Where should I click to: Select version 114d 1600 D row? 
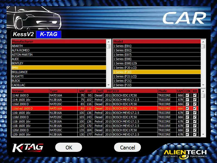[105, 95]
